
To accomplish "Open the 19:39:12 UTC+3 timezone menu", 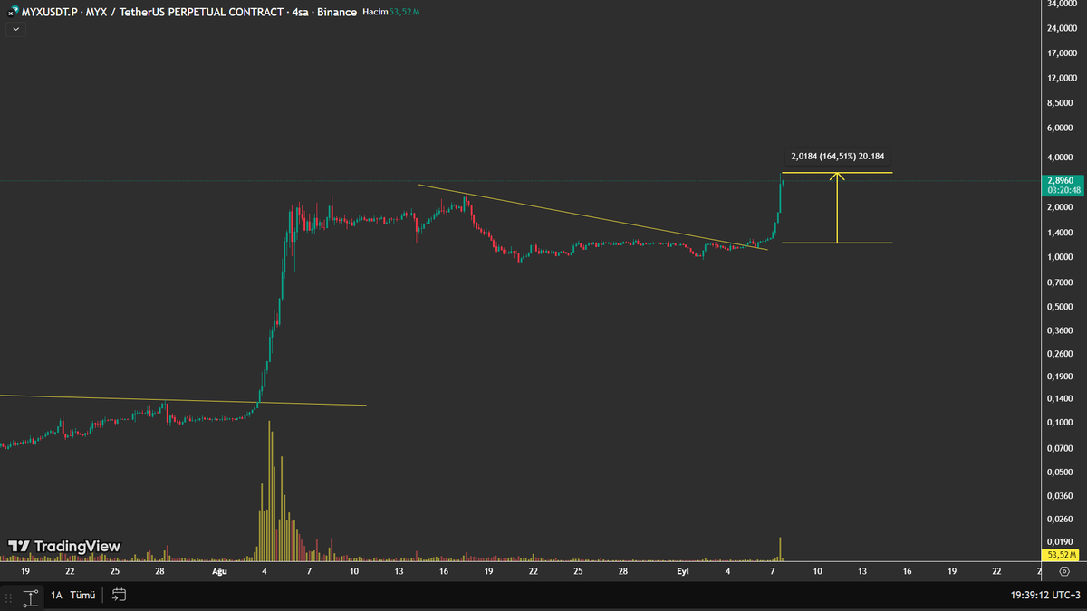I will pyautogui.click(x=1044, y=596).
